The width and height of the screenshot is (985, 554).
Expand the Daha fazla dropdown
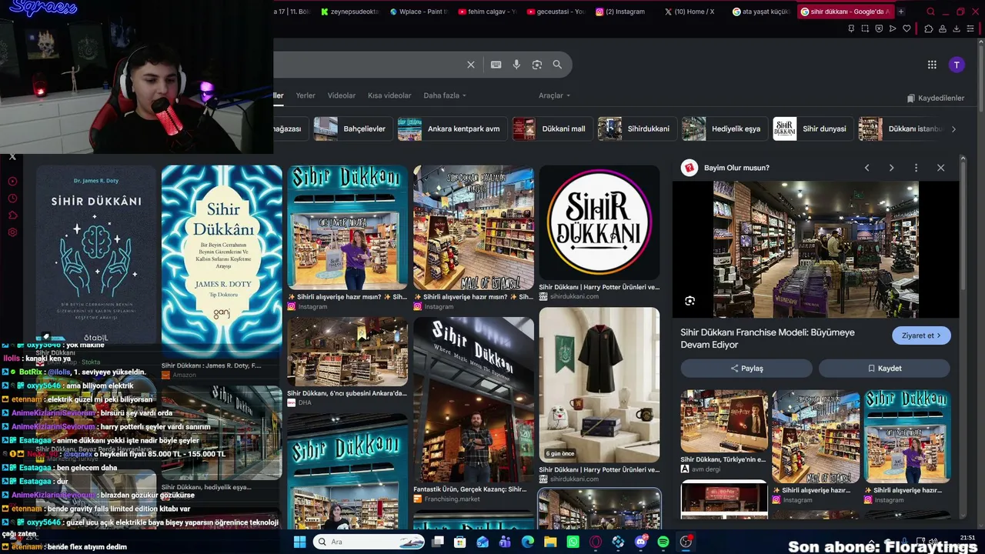pyautogui.click(x=445, y=95)
